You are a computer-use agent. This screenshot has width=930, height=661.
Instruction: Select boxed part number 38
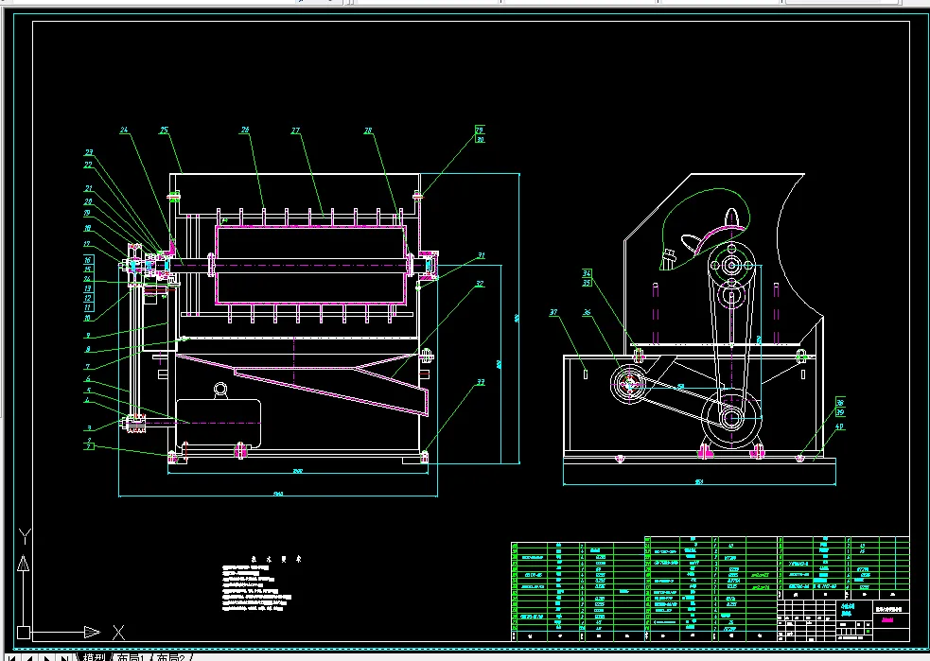(840, 403)
